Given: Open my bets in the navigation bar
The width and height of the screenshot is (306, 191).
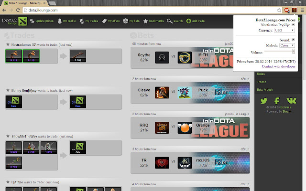Looking at the screenshot, I should click(x=131, y=21).
